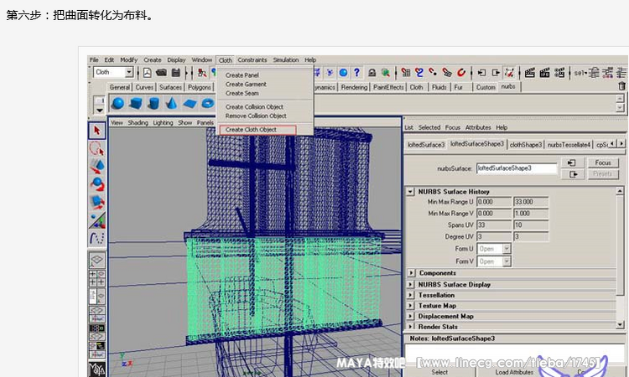The image size is (629, 377).
Task: Click the cube primitive shelf icon
Action: (x=136, y=104)
